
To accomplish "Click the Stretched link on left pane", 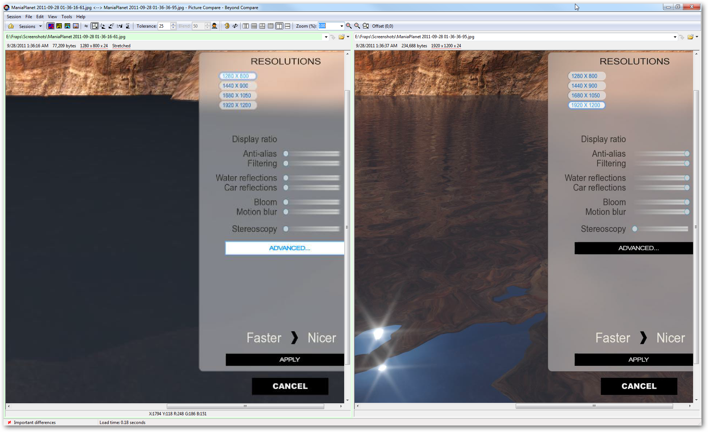I will click(121, 46).
